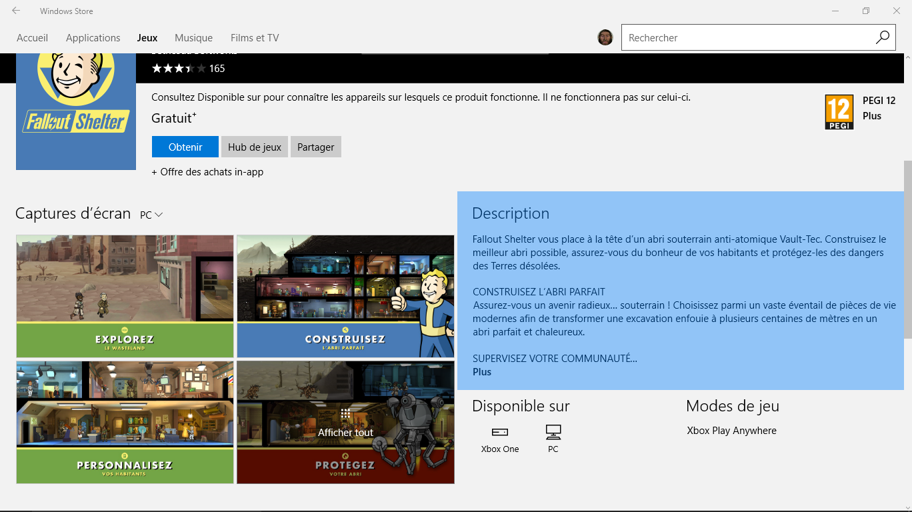This screenshot has width=912, height=512.
Task: Click the Partager button
Action: pos(316,147)
